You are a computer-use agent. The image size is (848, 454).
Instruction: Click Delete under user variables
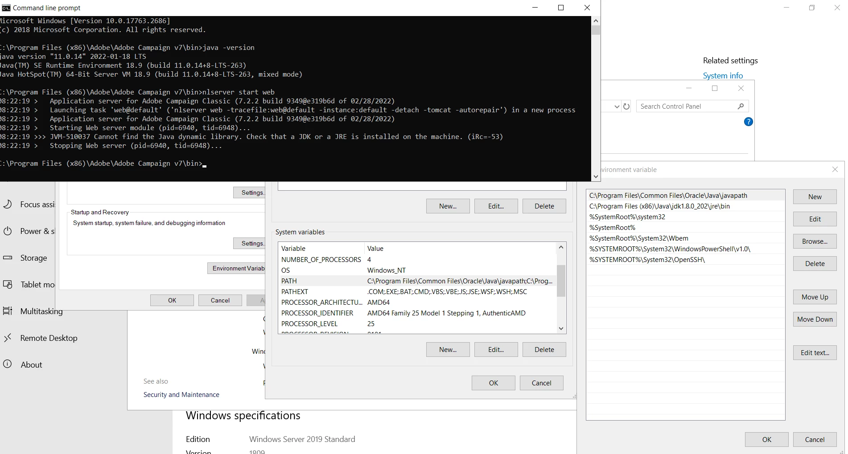click(x=544, y=206)
